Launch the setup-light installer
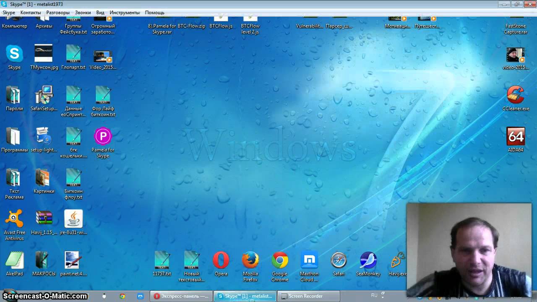 pos(44,140)
